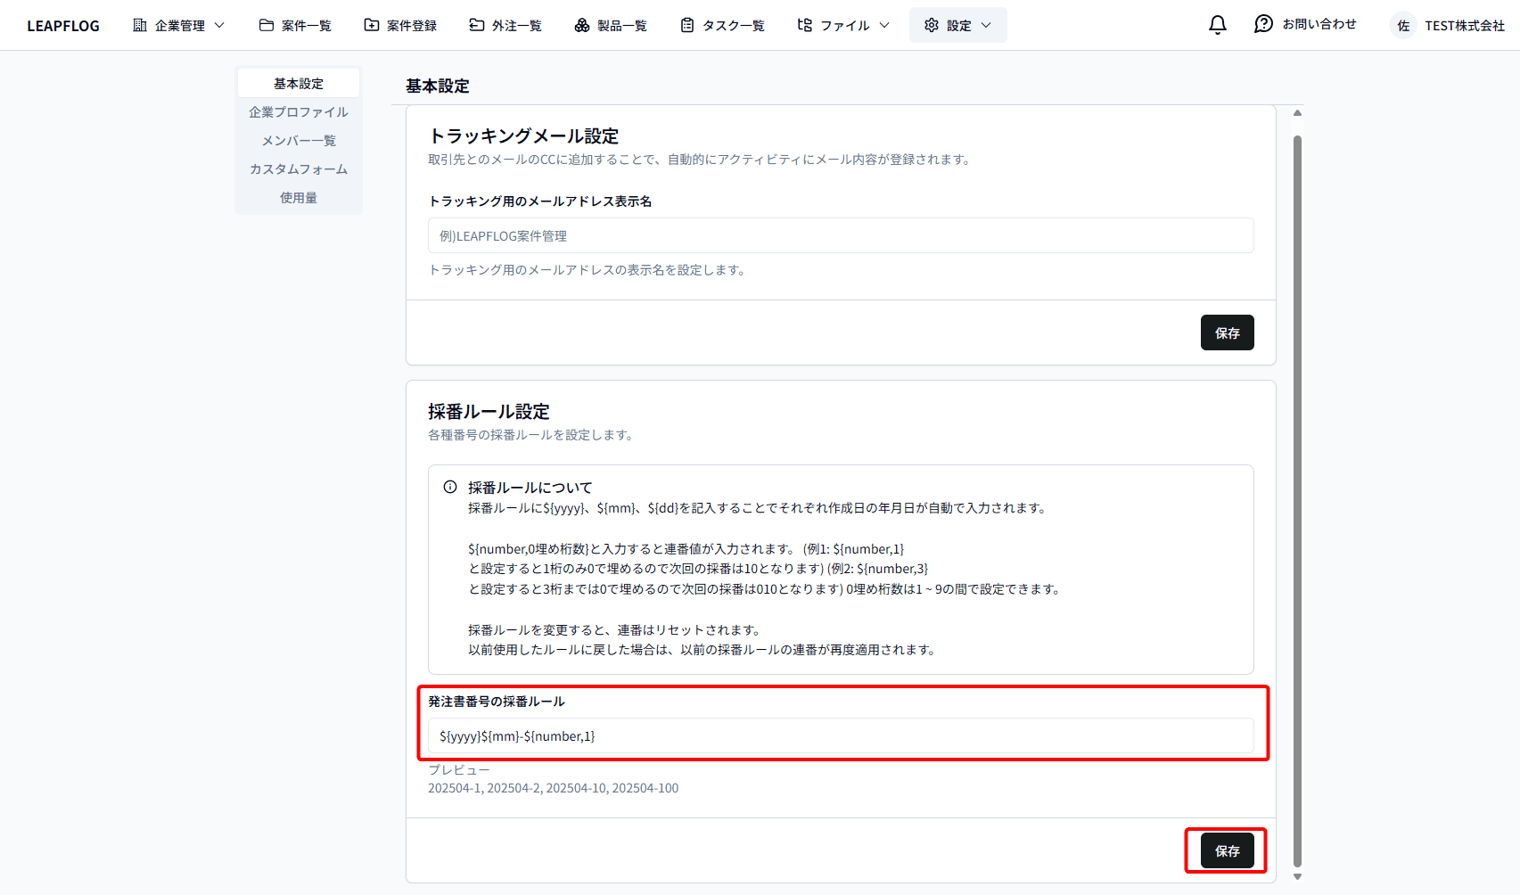Switch to the メンバー一覧 section
Image resolution: width=1520 pixels, height=895 pixels.
pyautogui.click(x=298, y=140)
